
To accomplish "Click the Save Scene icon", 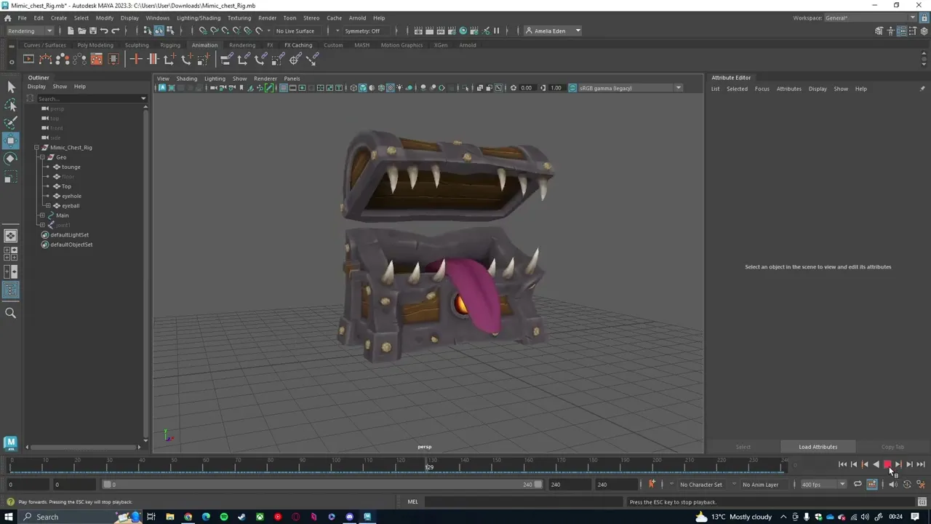I will pyautogui.click(x=92, y=31).
